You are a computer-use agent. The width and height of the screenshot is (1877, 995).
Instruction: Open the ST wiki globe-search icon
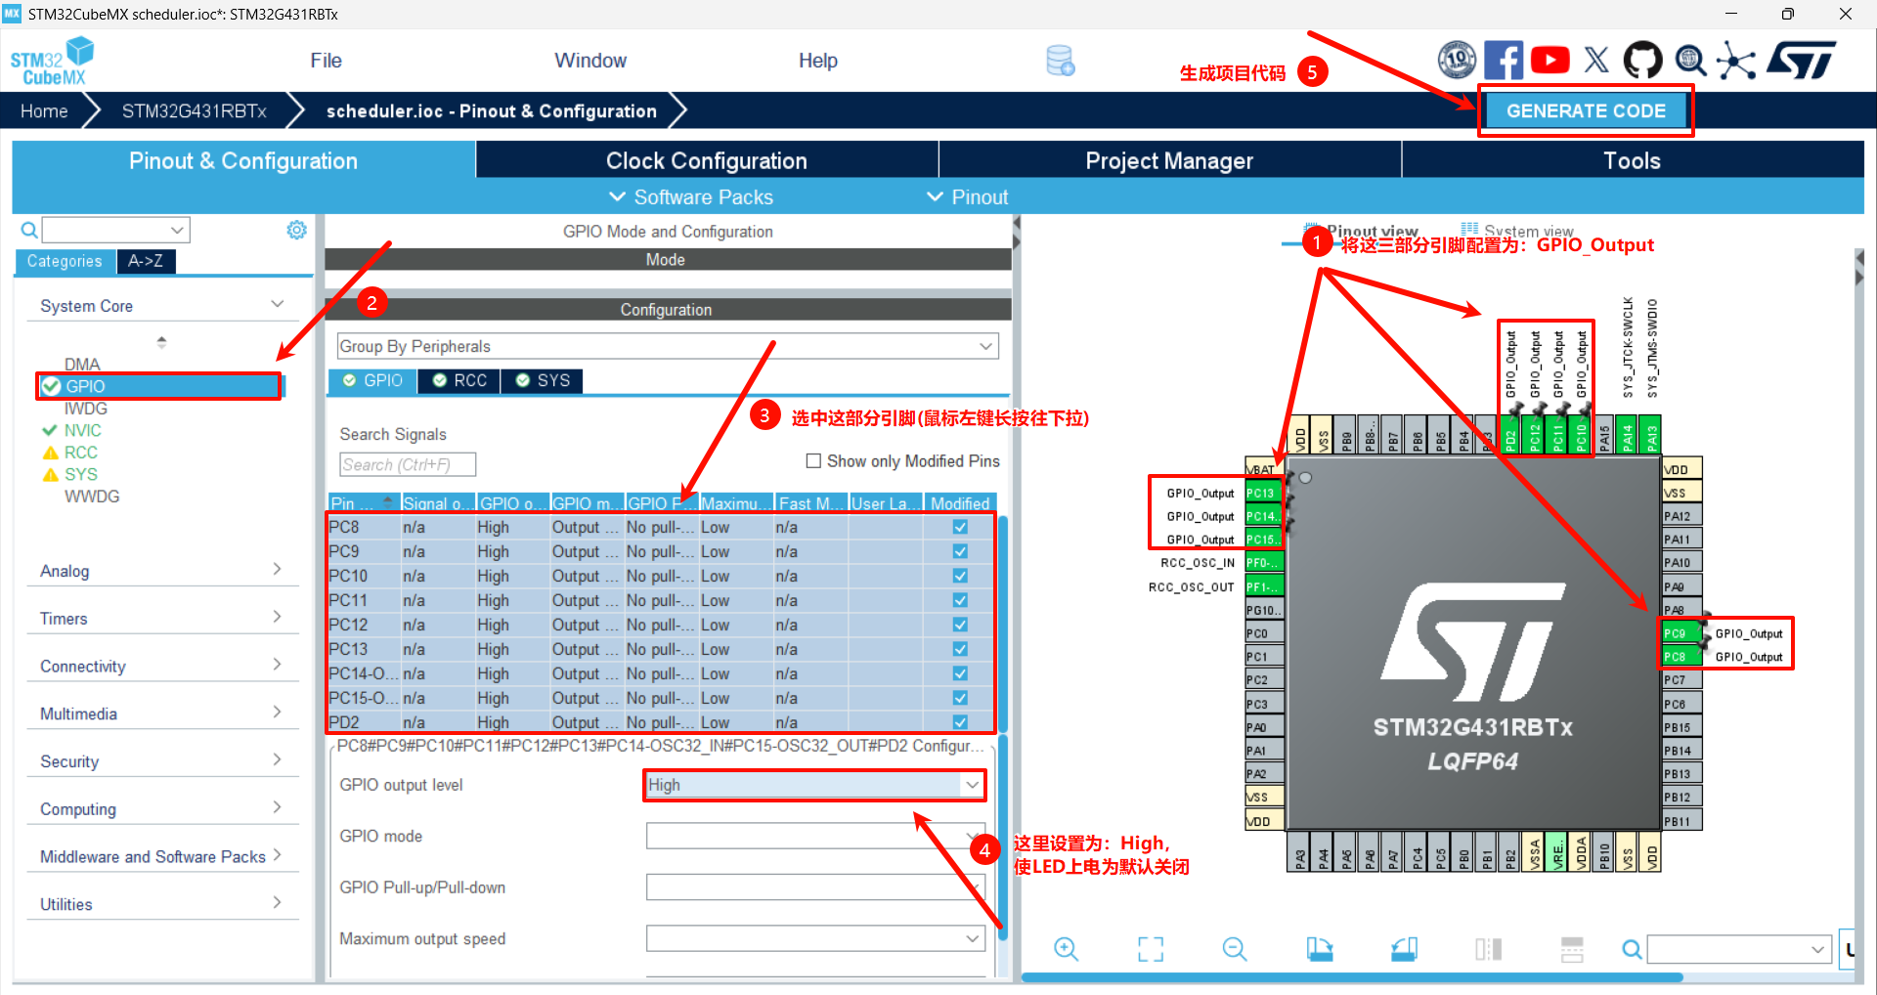(x=1690, y=61)
